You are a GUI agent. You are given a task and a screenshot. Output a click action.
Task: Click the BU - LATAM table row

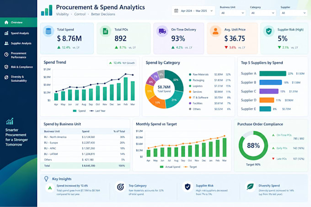85,154
